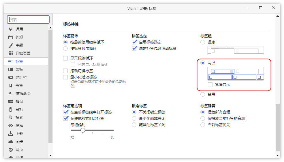Click the sidebar scroll down arrow
The image size is (284, 162).
tap(50, 155)
